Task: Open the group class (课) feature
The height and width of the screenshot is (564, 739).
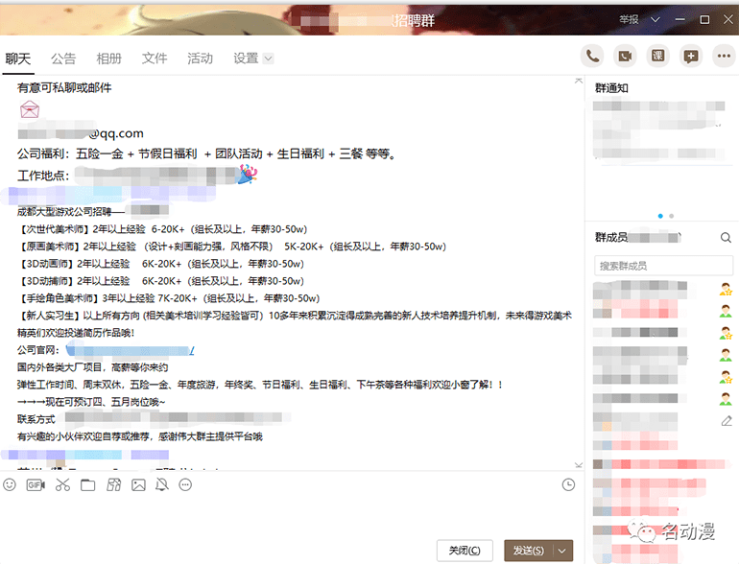Action: pos(657,57)
